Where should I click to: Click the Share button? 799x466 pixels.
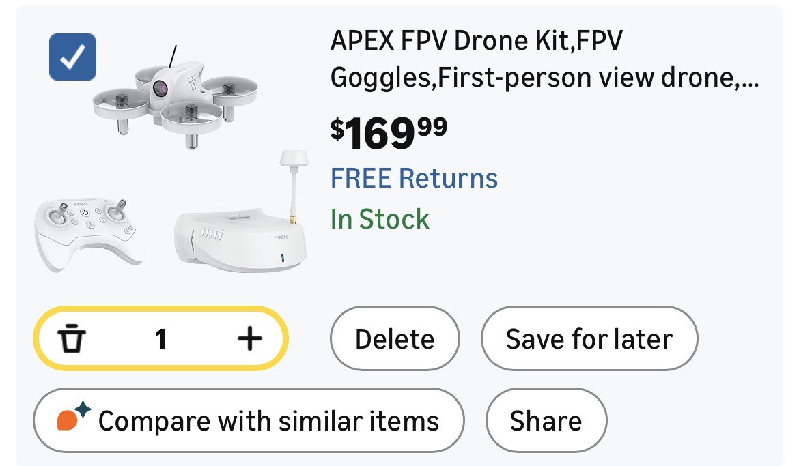tap(546, 421)
